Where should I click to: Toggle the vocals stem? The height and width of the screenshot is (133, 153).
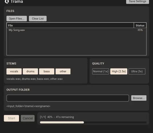tap(14, 72)
